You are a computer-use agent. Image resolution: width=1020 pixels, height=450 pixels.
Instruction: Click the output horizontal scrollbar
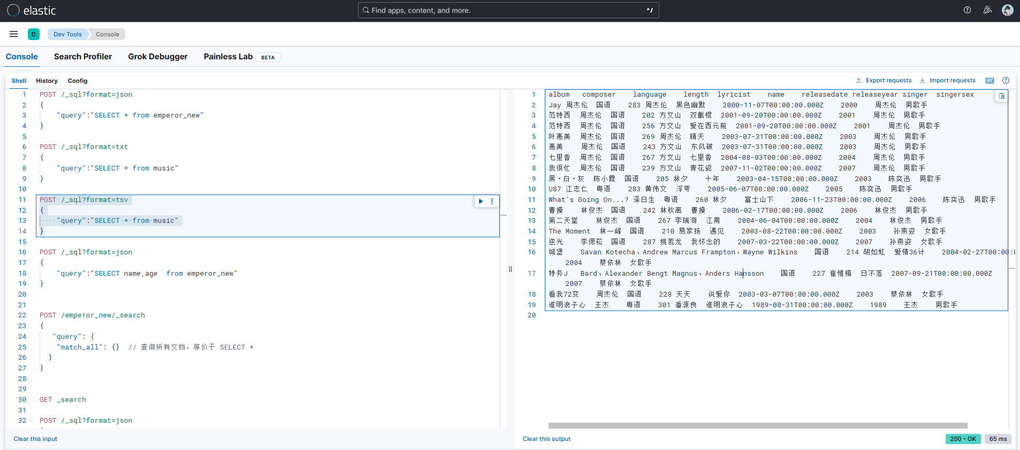(758, 426)
